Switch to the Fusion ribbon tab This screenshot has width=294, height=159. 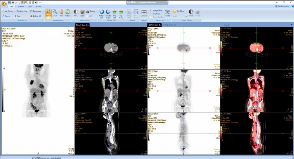(39, 6)
